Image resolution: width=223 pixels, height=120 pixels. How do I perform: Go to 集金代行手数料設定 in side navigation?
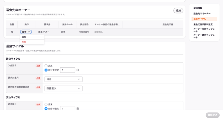[203, 25]
